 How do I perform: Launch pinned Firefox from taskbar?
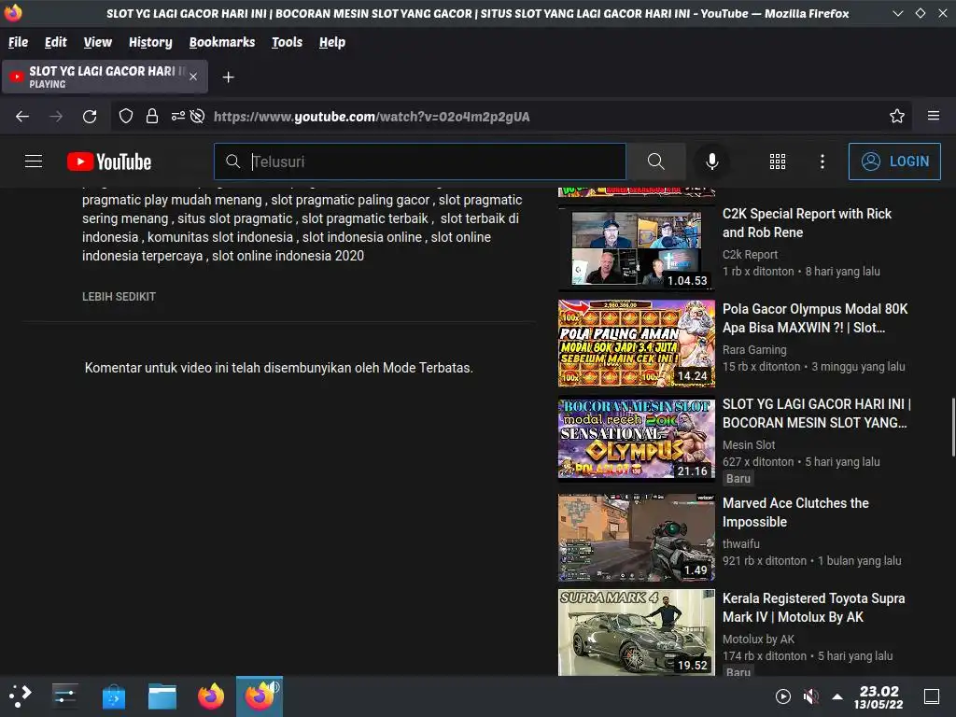tap(211, 696)
